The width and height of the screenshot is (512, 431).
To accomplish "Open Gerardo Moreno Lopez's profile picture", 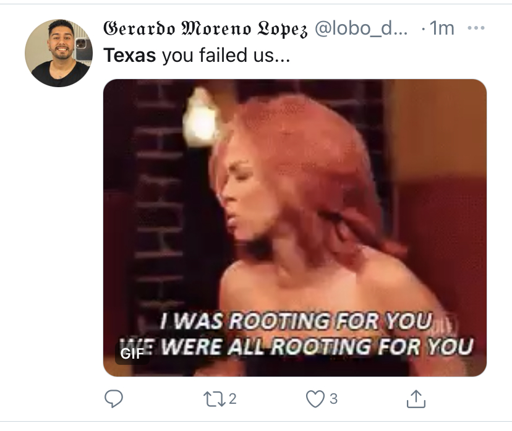I will click(x=59, y=53).
